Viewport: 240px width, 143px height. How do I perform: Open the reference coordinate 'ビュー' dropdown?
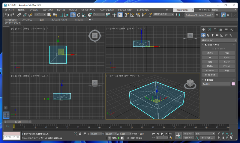click(x=99, y=14)
